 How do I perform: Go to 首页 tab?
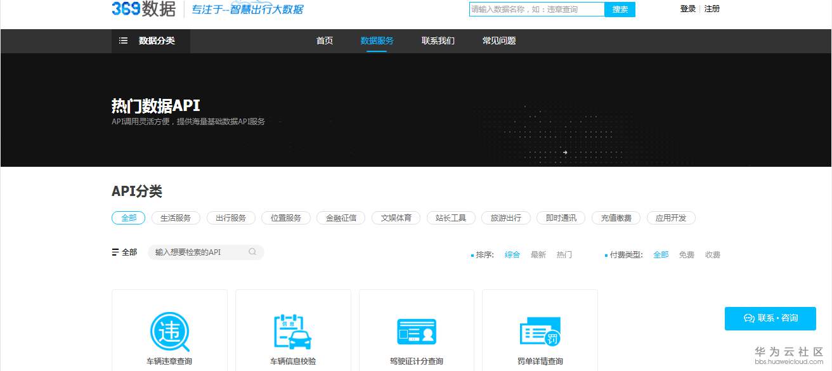[x=325, y=41]
